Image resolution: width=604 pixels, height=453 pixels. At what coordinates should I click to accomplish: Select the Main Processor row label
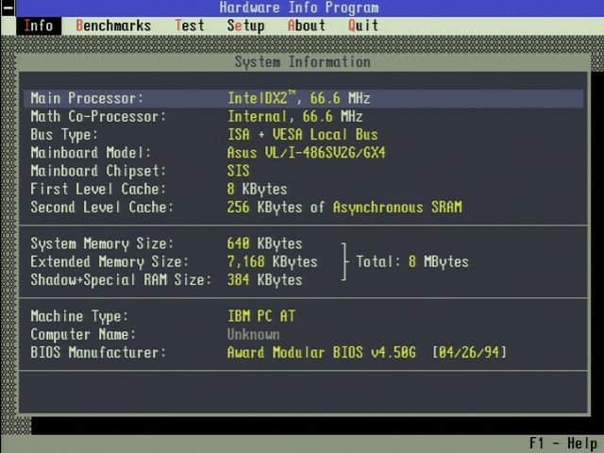coord(87,98)
